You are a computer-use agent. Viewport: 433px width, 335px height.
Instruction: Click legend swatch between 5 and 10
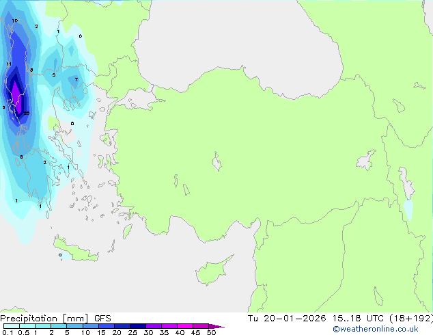(x=74, y=326)
